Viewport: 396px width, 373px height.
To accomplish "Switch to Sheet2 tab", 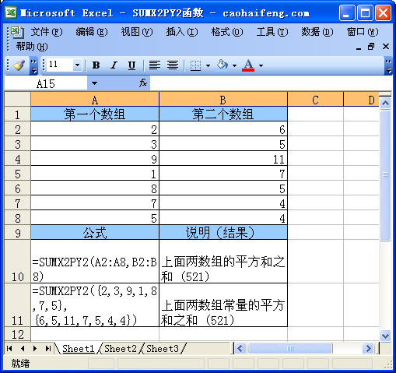I will [x=121, y=348].
